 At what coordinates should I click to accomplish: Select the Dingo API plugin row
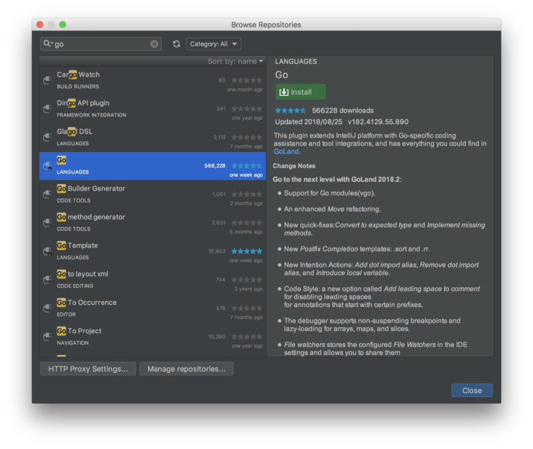tap(153, 109)
